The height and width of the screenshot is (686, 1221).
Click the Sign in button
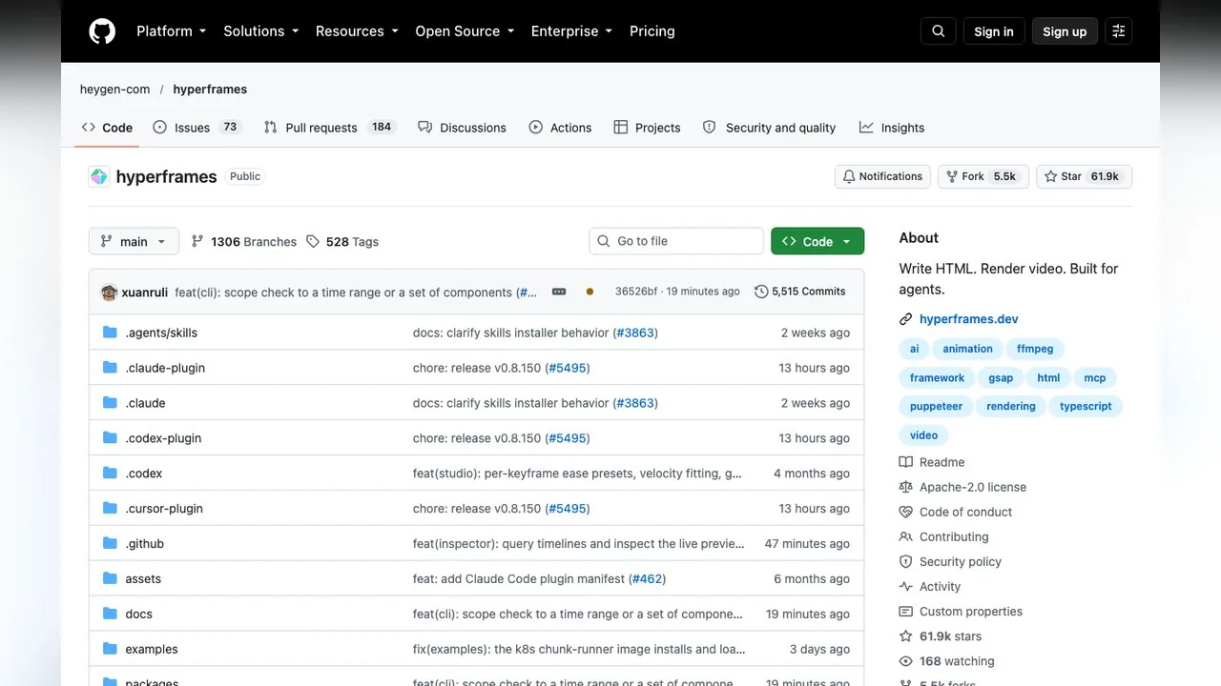tap(994, 31)
